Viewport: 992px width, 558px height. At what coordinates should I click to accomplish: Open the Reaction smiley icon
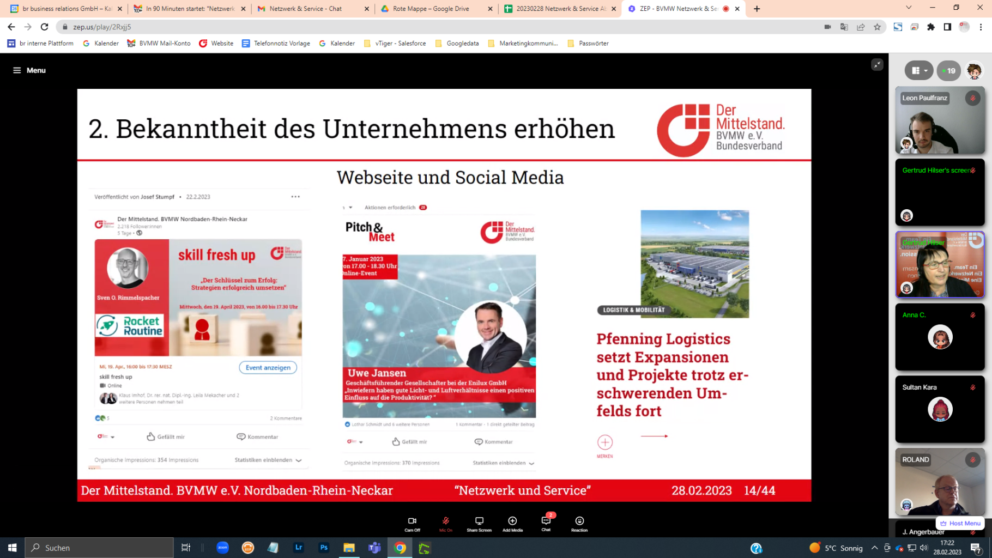tap(579, 521)
